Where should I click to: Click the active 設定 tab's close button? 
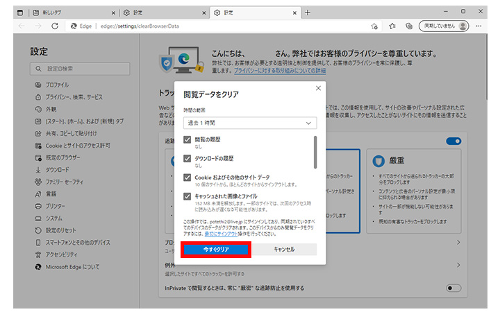[294, 13]
